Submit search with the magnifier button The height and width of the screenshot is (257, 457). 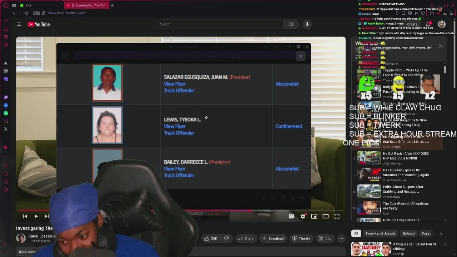tap(291, 24)
